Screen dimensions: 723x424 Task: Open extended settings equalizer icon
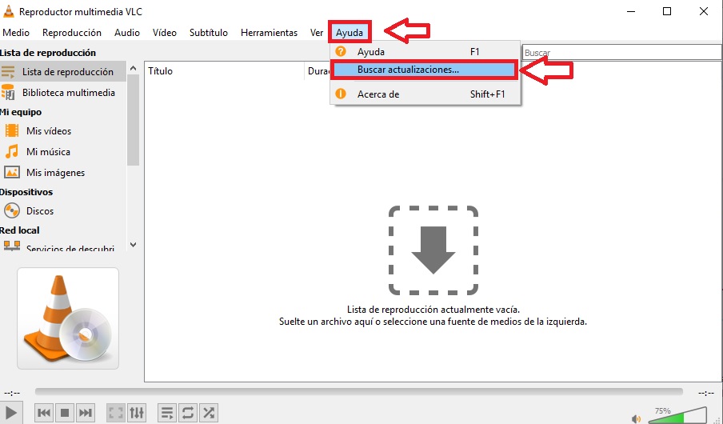[x=137, y=413]
